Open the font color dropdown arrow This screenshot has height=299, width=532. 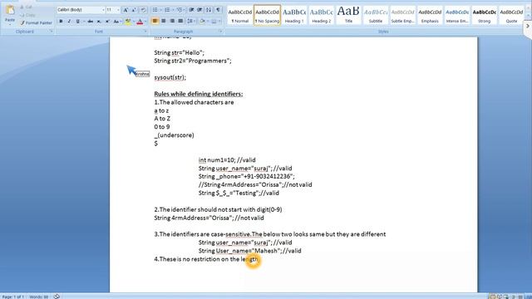(145, 22)
